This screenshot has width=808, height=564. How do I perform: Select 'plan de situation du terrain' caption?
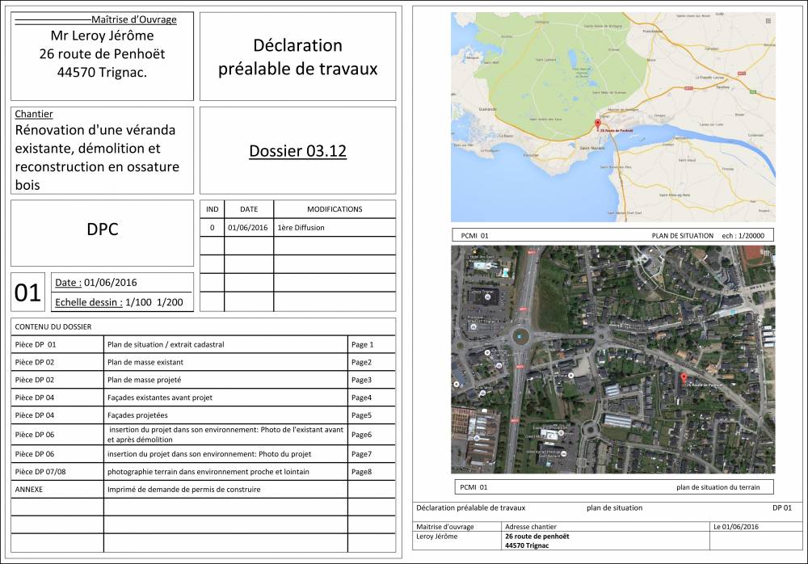coord(718,487)
